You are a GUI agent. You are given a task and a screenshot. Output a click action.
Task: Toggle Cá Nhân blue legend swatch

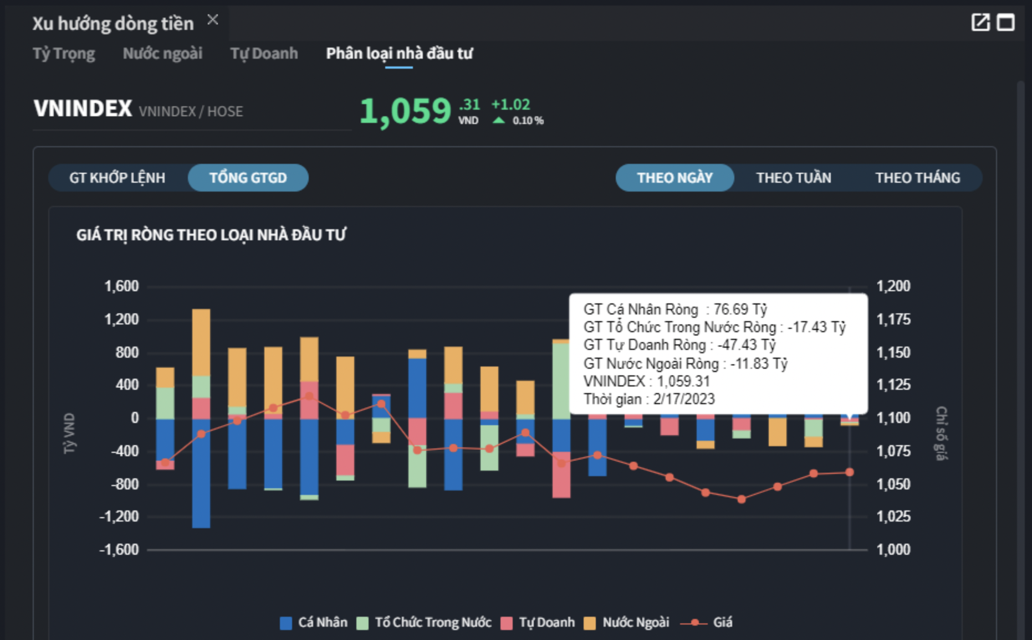click(x=286, y=623)
